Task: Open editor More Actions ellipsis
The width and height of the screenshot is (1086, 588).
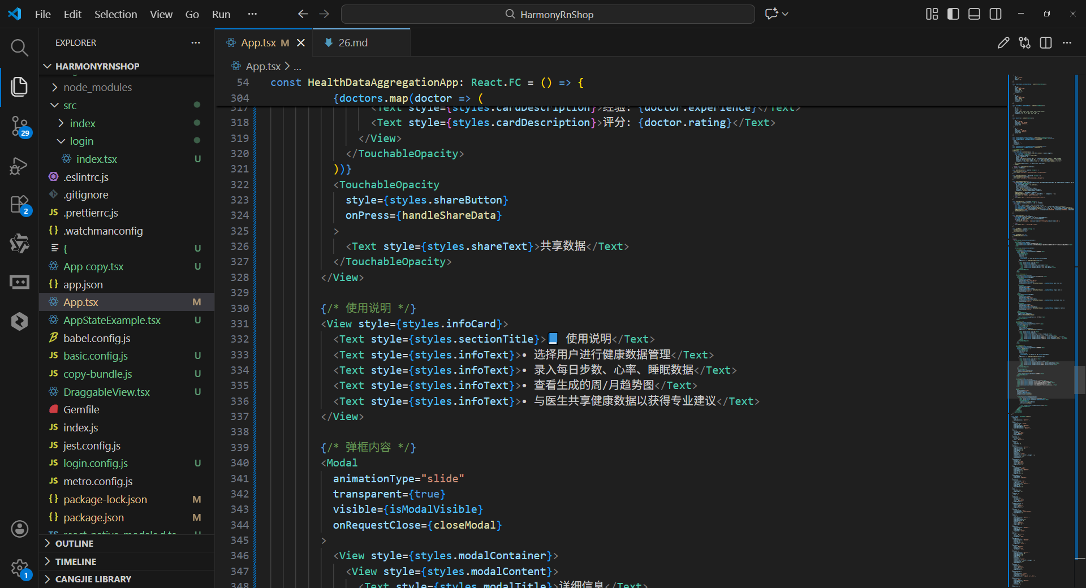Action: point(1067,43)
